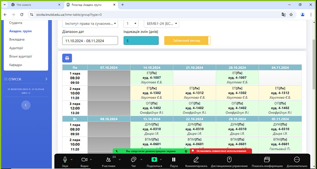This screenshot has height=169, width=317.
Task: Select Аудиторії in the sidebar menu
Action: (16, 48)
